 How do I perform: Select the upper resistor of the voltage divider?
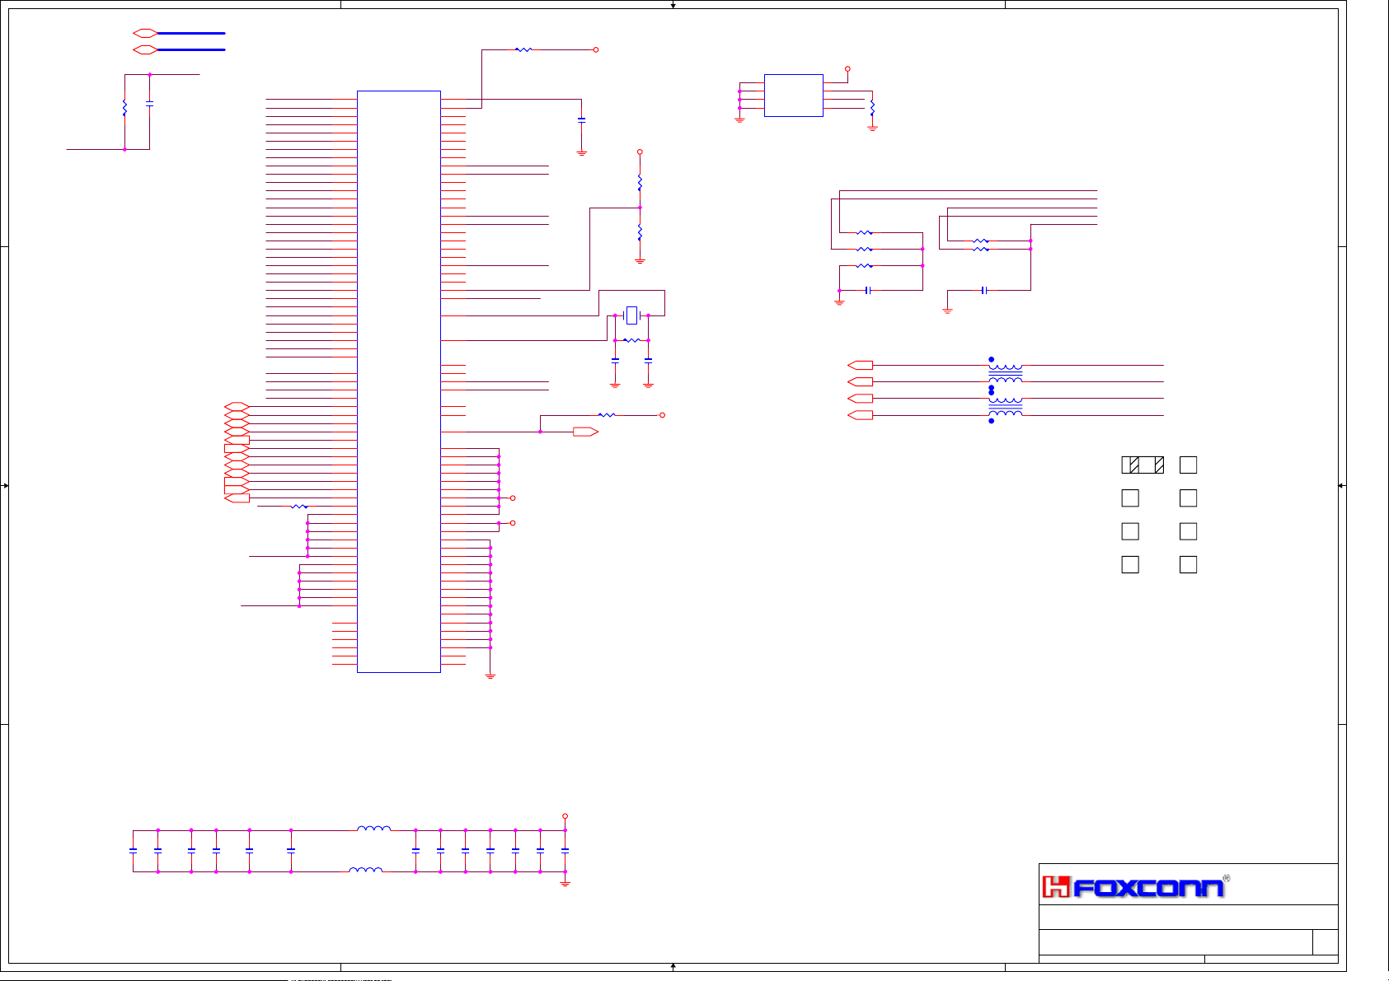point(640,182)
